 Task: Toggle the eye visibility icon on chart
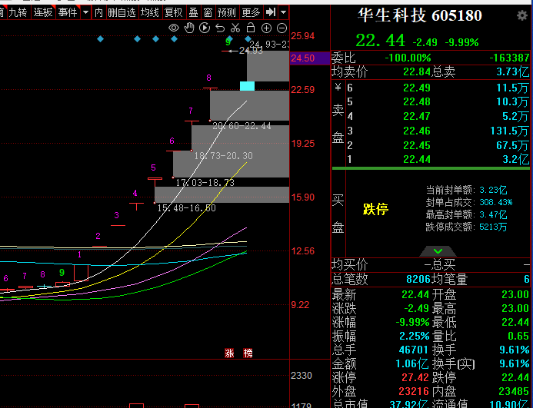[x=174, y=28]
